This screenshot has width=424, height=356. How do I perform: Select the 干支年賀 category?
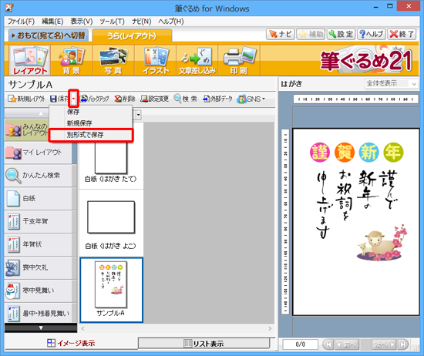click(x=38, y=221)
